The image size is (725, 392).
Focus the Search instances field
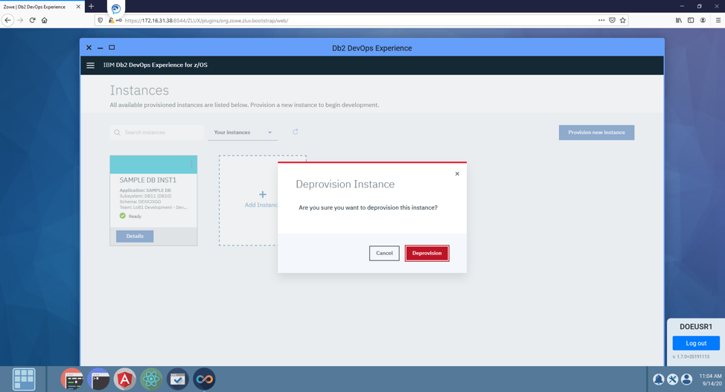pos(157,132)
